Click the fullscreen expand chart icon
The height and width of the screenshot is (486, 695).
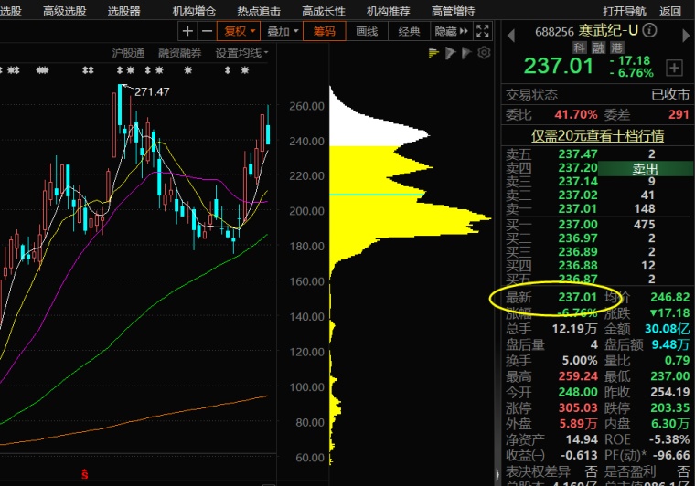(484, 31)
